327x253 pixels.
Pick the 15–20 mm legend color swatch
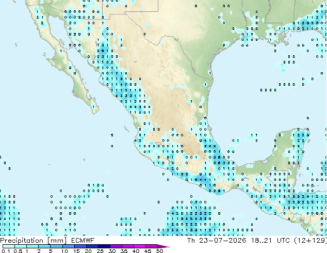(80, 246)
